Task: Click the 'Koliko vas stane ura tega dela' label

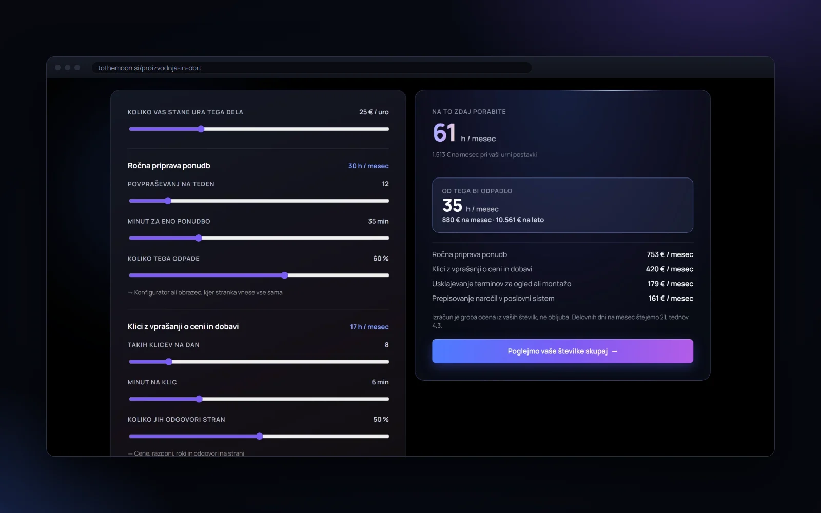Action: coord(185,112)
